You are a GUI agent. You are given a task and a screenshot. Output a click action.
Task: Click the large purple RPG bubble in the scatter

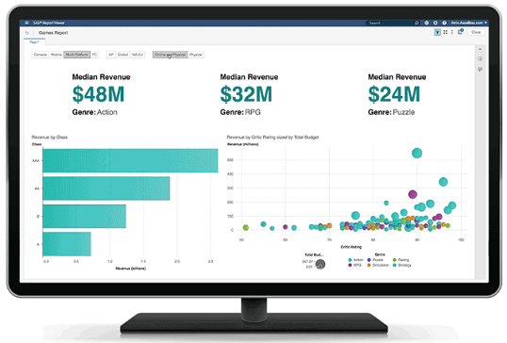tap(412, 194)
